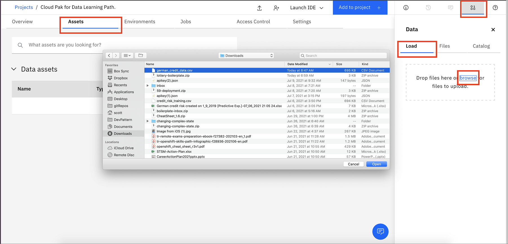Create new folder in file dialog
Viewport: 508px width, 244px height.
pyautogui.click(x=141, y=55)
